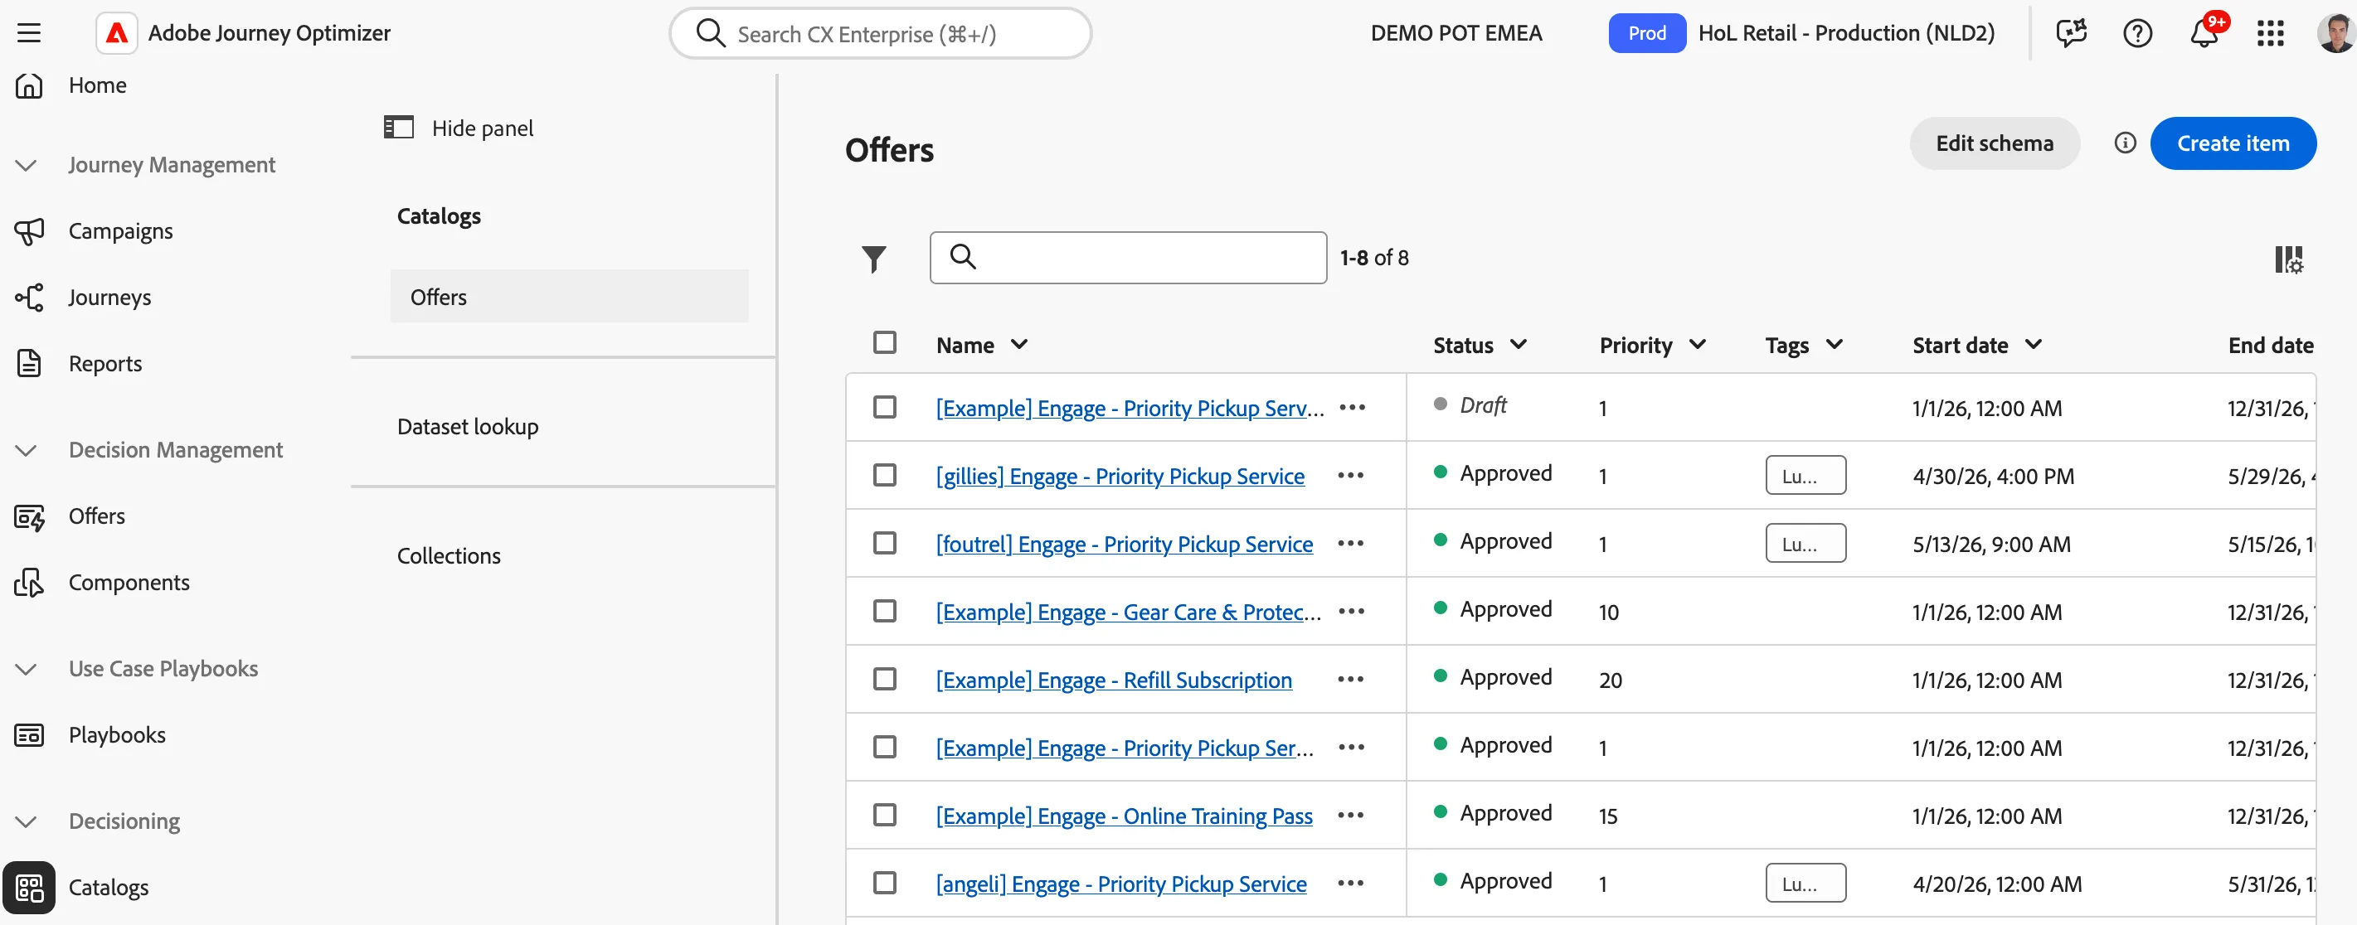The height and width of the screenshot is (925, 2357).
Task: Check the gillies offer row
Action: coord(884,475)
